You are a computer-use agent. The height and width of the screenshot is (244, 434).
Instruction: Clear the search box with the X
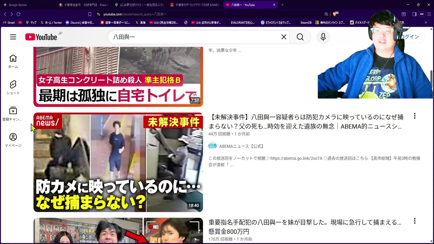(284, 37)
